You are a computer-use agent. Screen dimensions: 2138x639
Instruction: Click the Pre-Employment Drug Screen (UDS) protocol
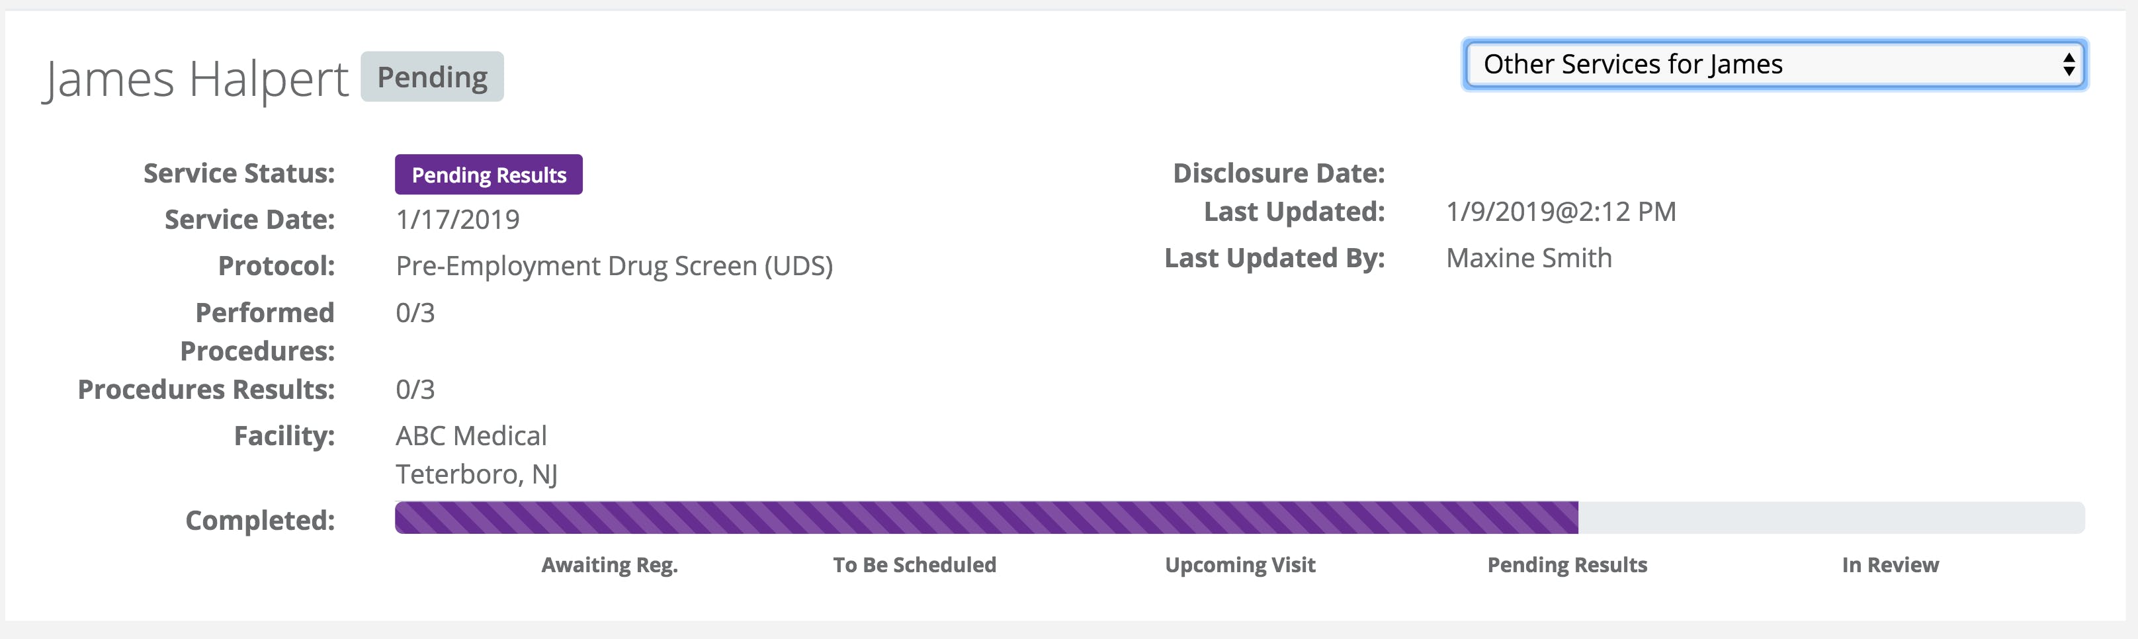pos(614,267)
